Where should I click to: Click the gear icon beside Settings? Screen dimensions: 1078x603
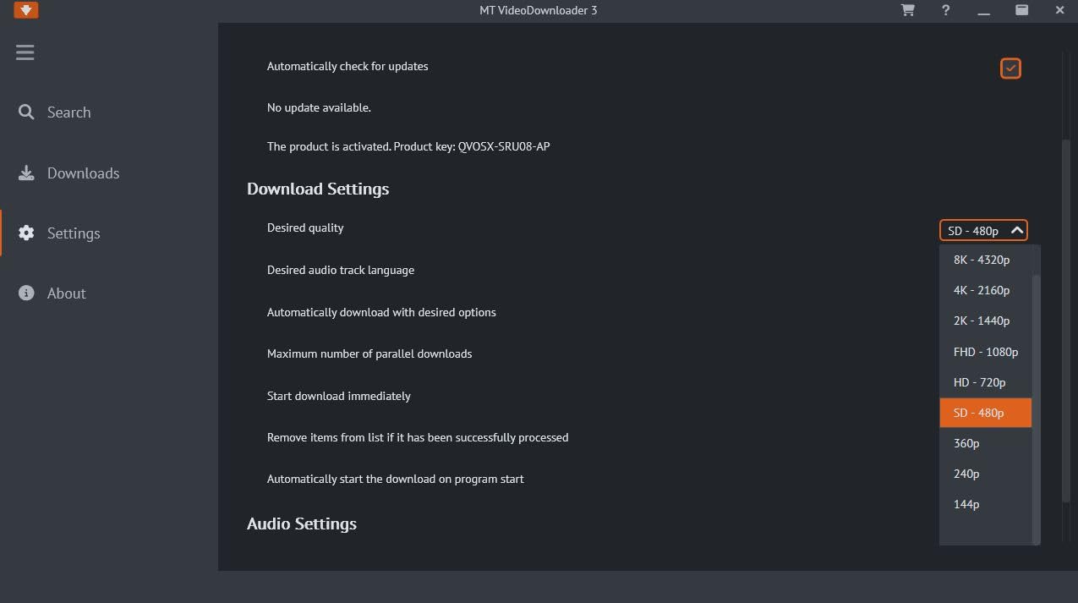26,233
